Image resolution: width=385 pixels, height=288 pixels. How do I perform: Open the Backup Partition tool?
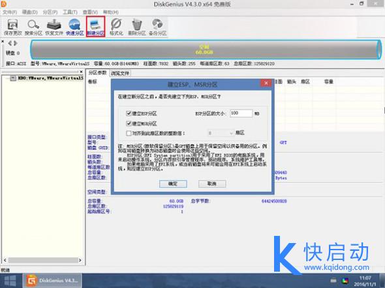158,27
